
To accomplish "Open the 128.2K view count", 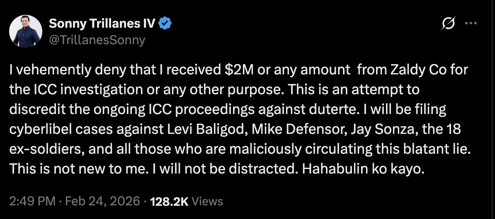I will (x=170, y=201).
